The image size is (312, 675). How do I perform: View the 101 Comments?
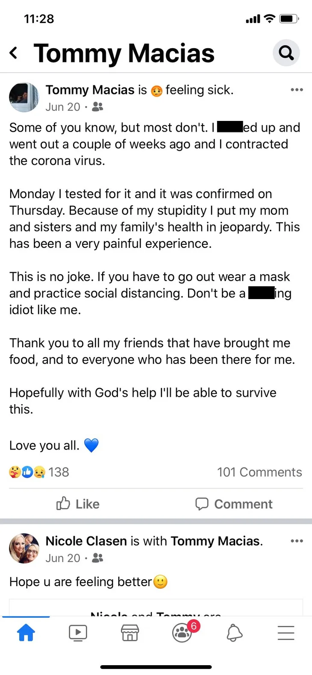(x=259, y=472)
